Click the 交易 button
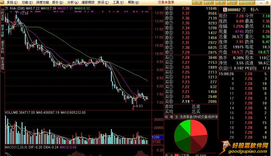Screen dimensions: 271x156 click(x=220, y=3)
